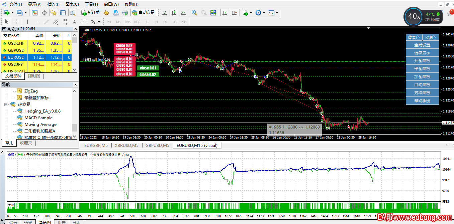454x224 pixels.
Task: Select the EURUSD row in market watch
Action: click(x=36, y=57)
